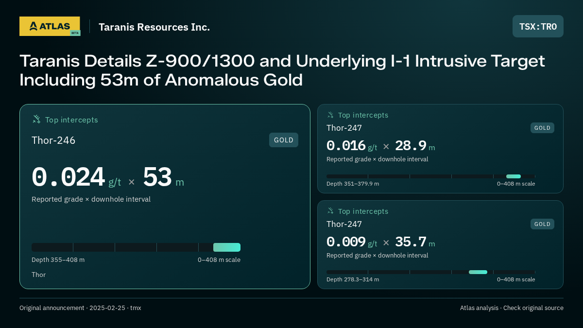Click the GOLD badge on the 0.016 g/t card
This screenshot has width=583, height=328.
(x=542, y=128)
